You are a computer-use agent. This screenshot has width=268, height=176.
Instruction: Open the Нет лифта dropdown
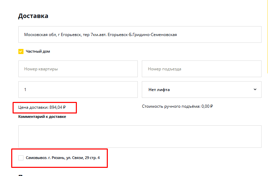202,89
